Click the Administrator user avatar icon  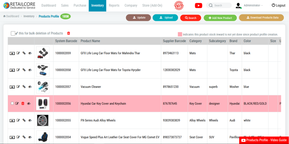tap(238, 6)
